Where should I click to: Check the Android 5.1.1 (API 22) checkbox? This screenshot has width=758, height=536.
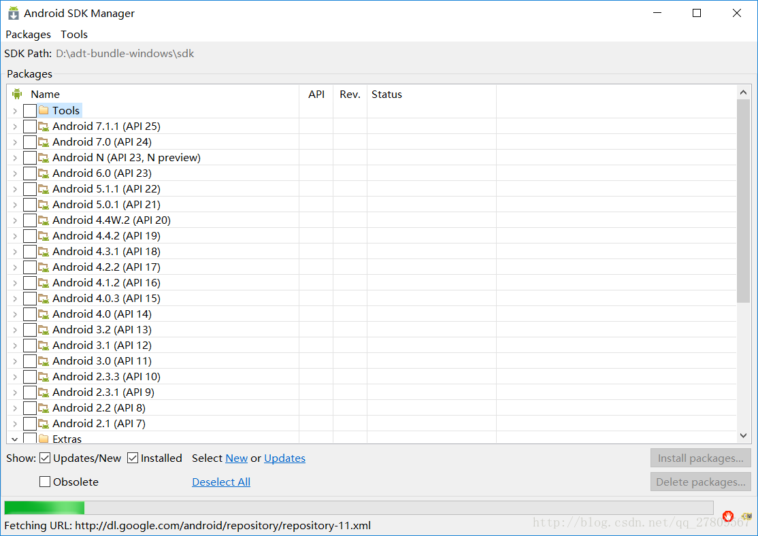[30, 189]
